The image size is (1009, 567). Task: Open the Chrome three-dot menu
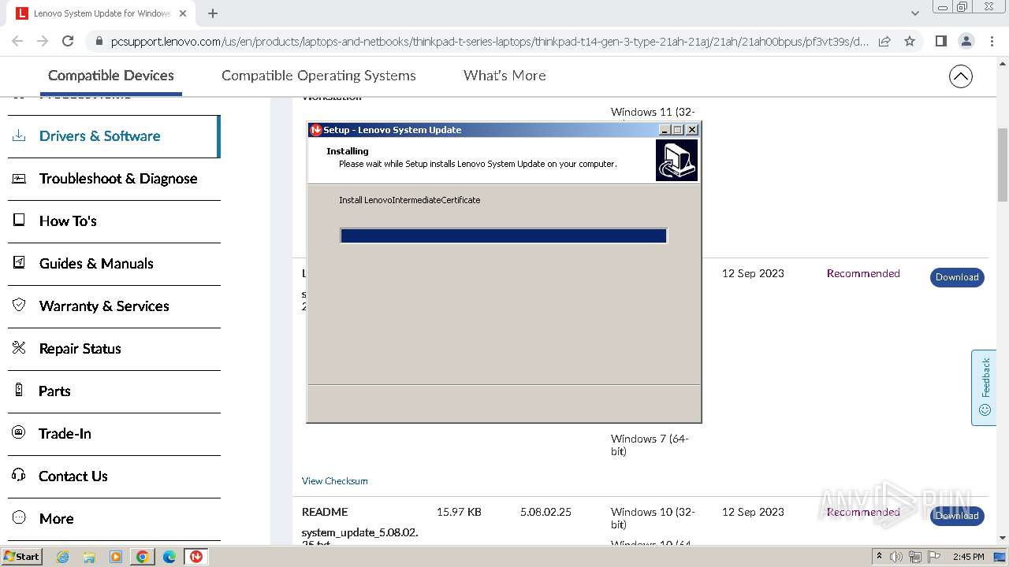(x=992, y=41)
